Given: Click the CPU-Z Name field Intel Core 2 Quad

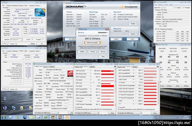Looking at the screenshot, I should click(x=22, y=9).
